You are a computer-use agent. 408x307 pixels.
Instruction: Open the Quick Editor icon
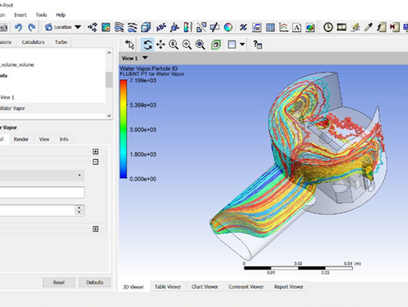click(x=355, y=27)
